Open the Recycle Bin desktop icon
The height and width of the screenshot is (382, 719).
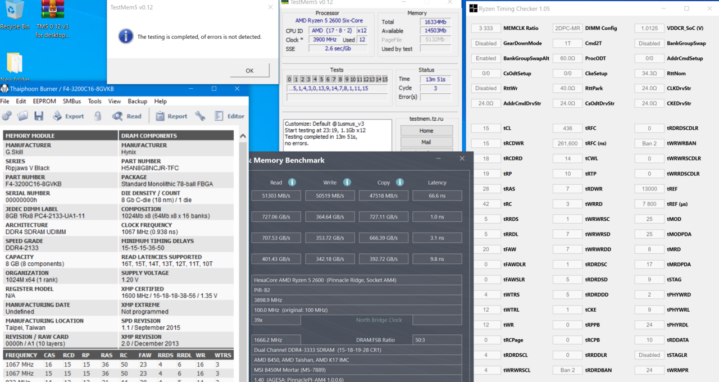(x=15, y=11)
